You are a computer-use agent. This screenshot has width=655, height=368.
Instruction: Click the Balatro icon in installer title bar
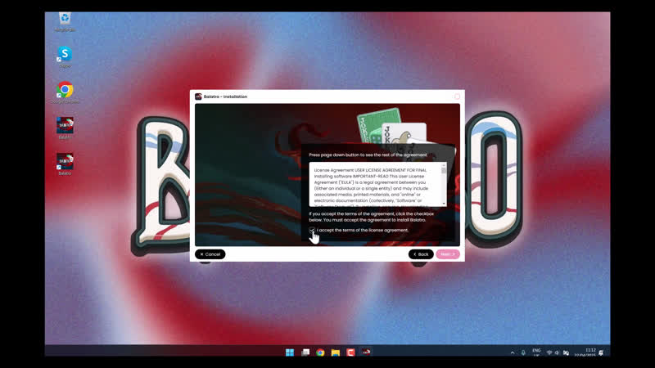click(x=198, y=96)
